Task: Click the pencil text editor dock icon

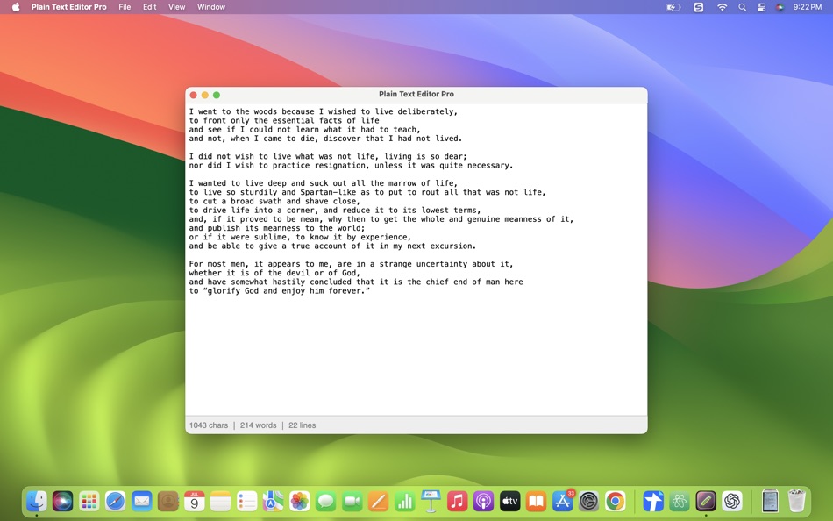Action: click(x=706, y=501)
